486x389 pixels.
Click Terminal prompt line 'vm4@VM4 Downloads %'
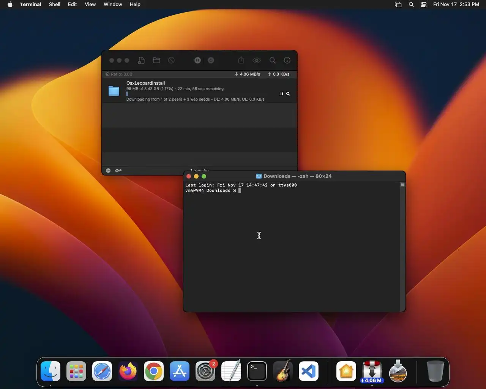[x=211, y=190]
